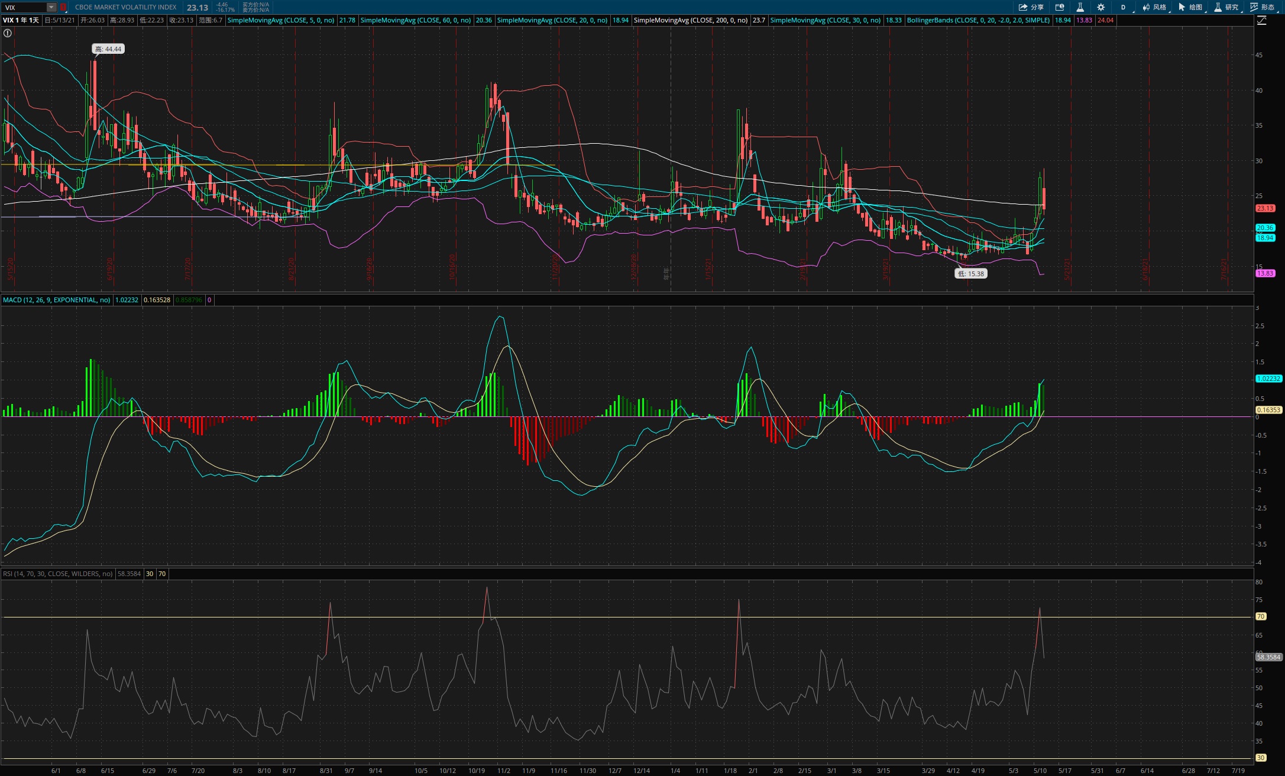1285x776 pixels.
Task: Click the red linked-symbol color indicator
Action: tap(63, 7)
